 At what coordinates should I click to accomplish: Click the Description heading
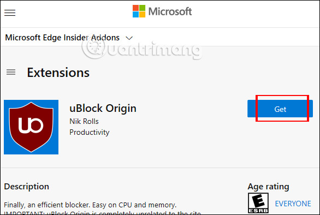[27, 187]
